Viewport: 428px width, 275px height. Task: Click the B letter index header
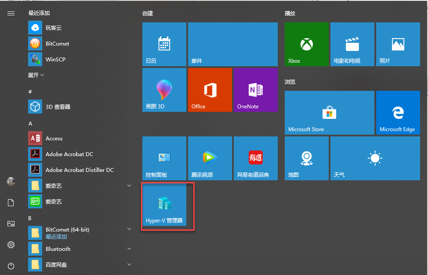pyautogui.click(x=30, y=218)
